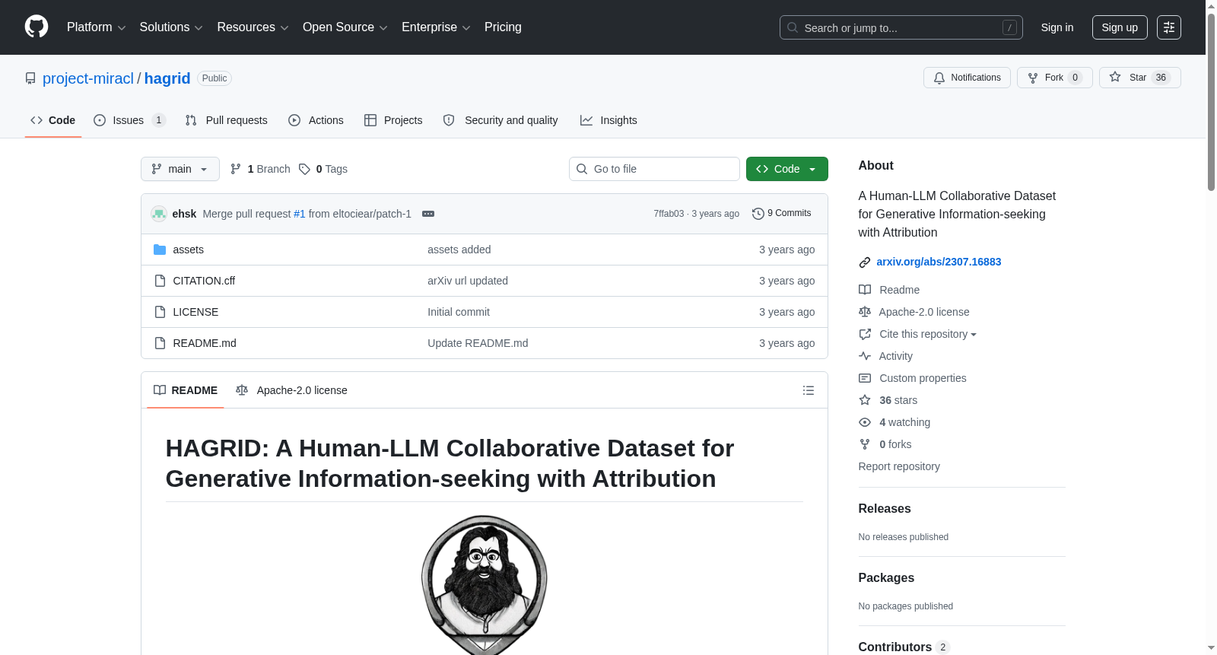Click the LICENSE file icon
The width and height of the screenshot is (1217, 655).
160,312
